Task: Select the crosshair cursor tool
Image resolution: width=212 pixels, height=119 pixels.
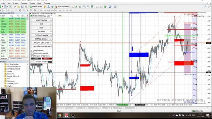Action: pyautogui.click(x=4, y=10)
